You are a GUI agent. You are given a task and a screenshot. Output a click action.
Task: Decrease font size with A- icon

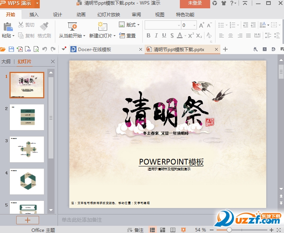pyautogui.click(x=209, y=25)
